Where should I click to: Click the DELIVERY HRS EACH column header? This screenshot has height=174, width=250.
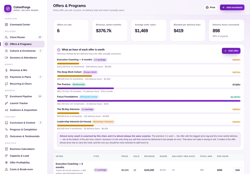click(183, 156)
